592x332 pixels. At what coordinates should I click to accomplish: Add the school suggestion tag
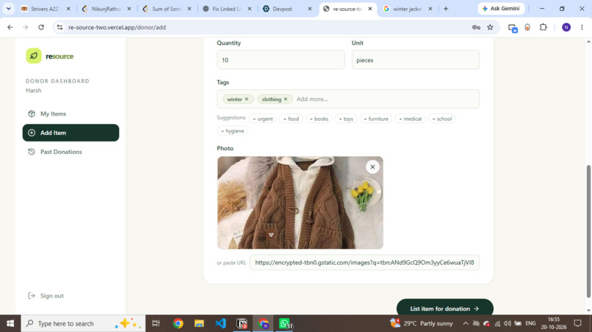point(441,119)
